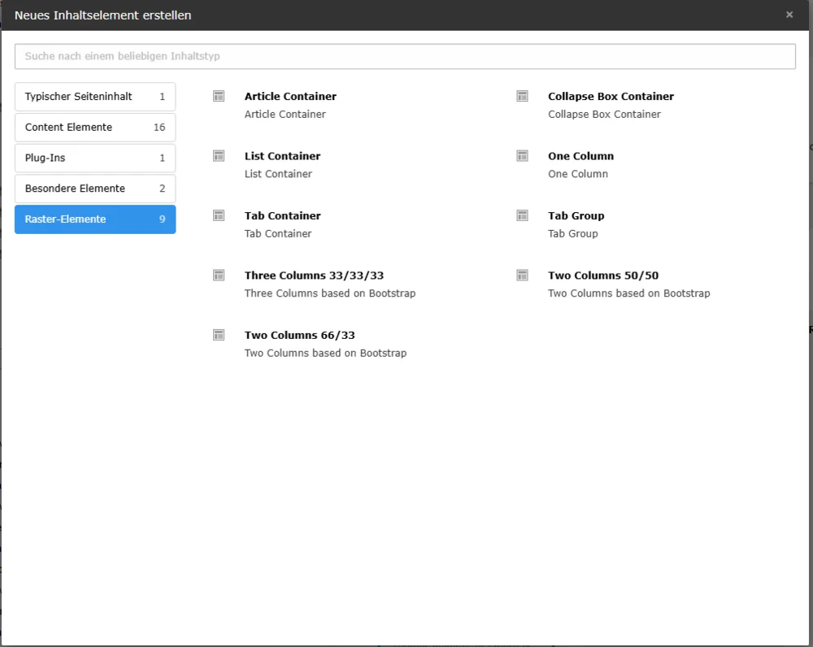Click the Article Container grid icon

[x=219, y=97]
